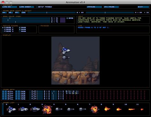The height and width of the screenshot is (117, 151).
Task: Choose frame 11 small flame sprite
Action: [x=142, y=109]
